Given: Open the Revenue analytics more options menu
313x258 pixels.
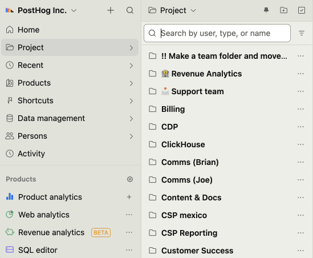Looking at the screenshot, I should (x=129, y=232).
